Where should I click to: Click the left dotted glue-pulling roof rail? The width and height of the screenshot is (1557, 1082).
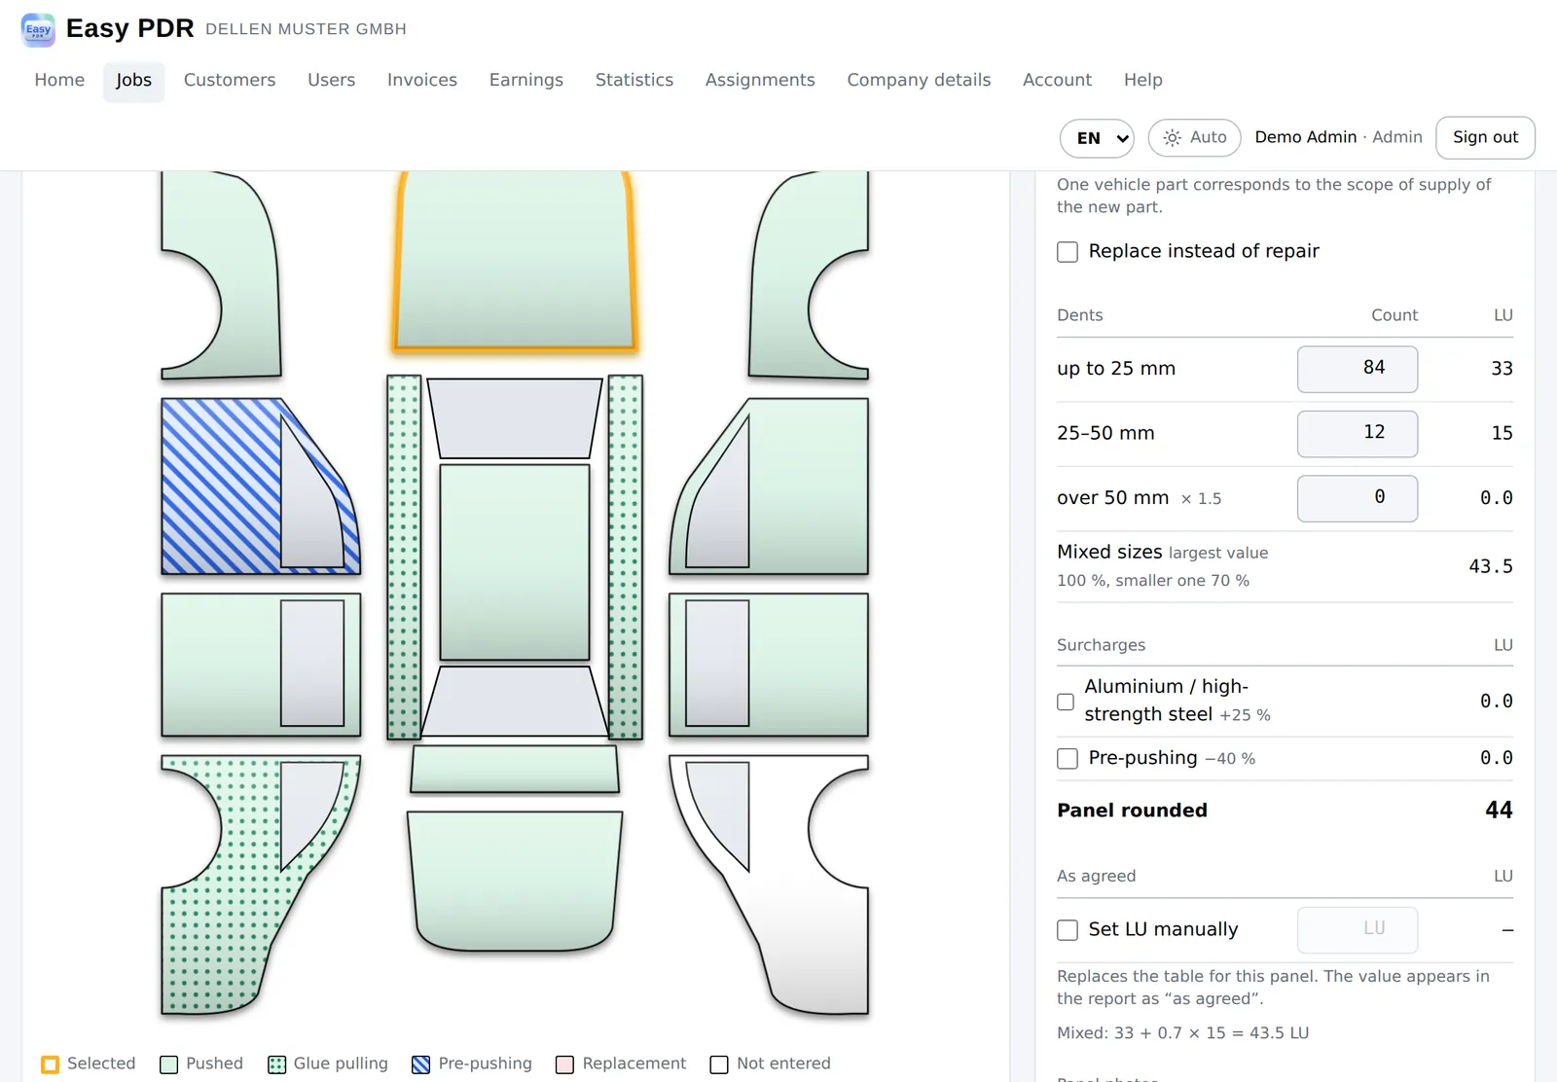pos(404,558)
